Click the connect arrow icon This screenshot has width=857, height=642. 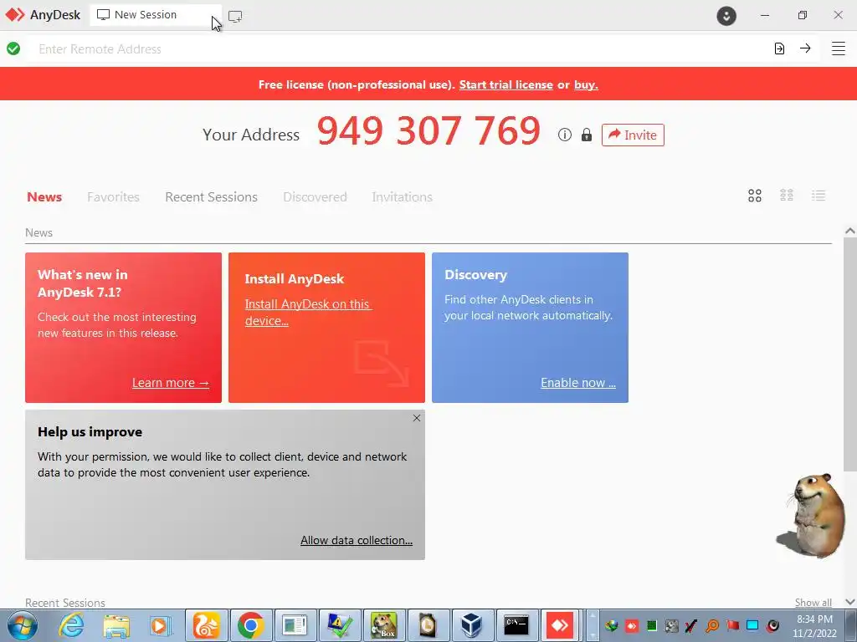pos(805,48)
